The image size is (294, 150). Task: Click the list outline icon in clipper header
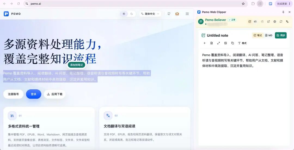pos(255,21)
